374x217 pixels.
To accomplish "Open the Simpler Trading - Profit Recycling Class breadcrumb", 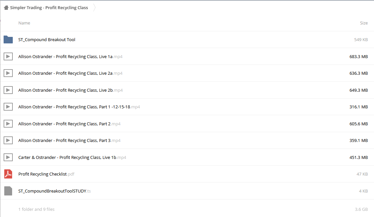I will point(49,8).
